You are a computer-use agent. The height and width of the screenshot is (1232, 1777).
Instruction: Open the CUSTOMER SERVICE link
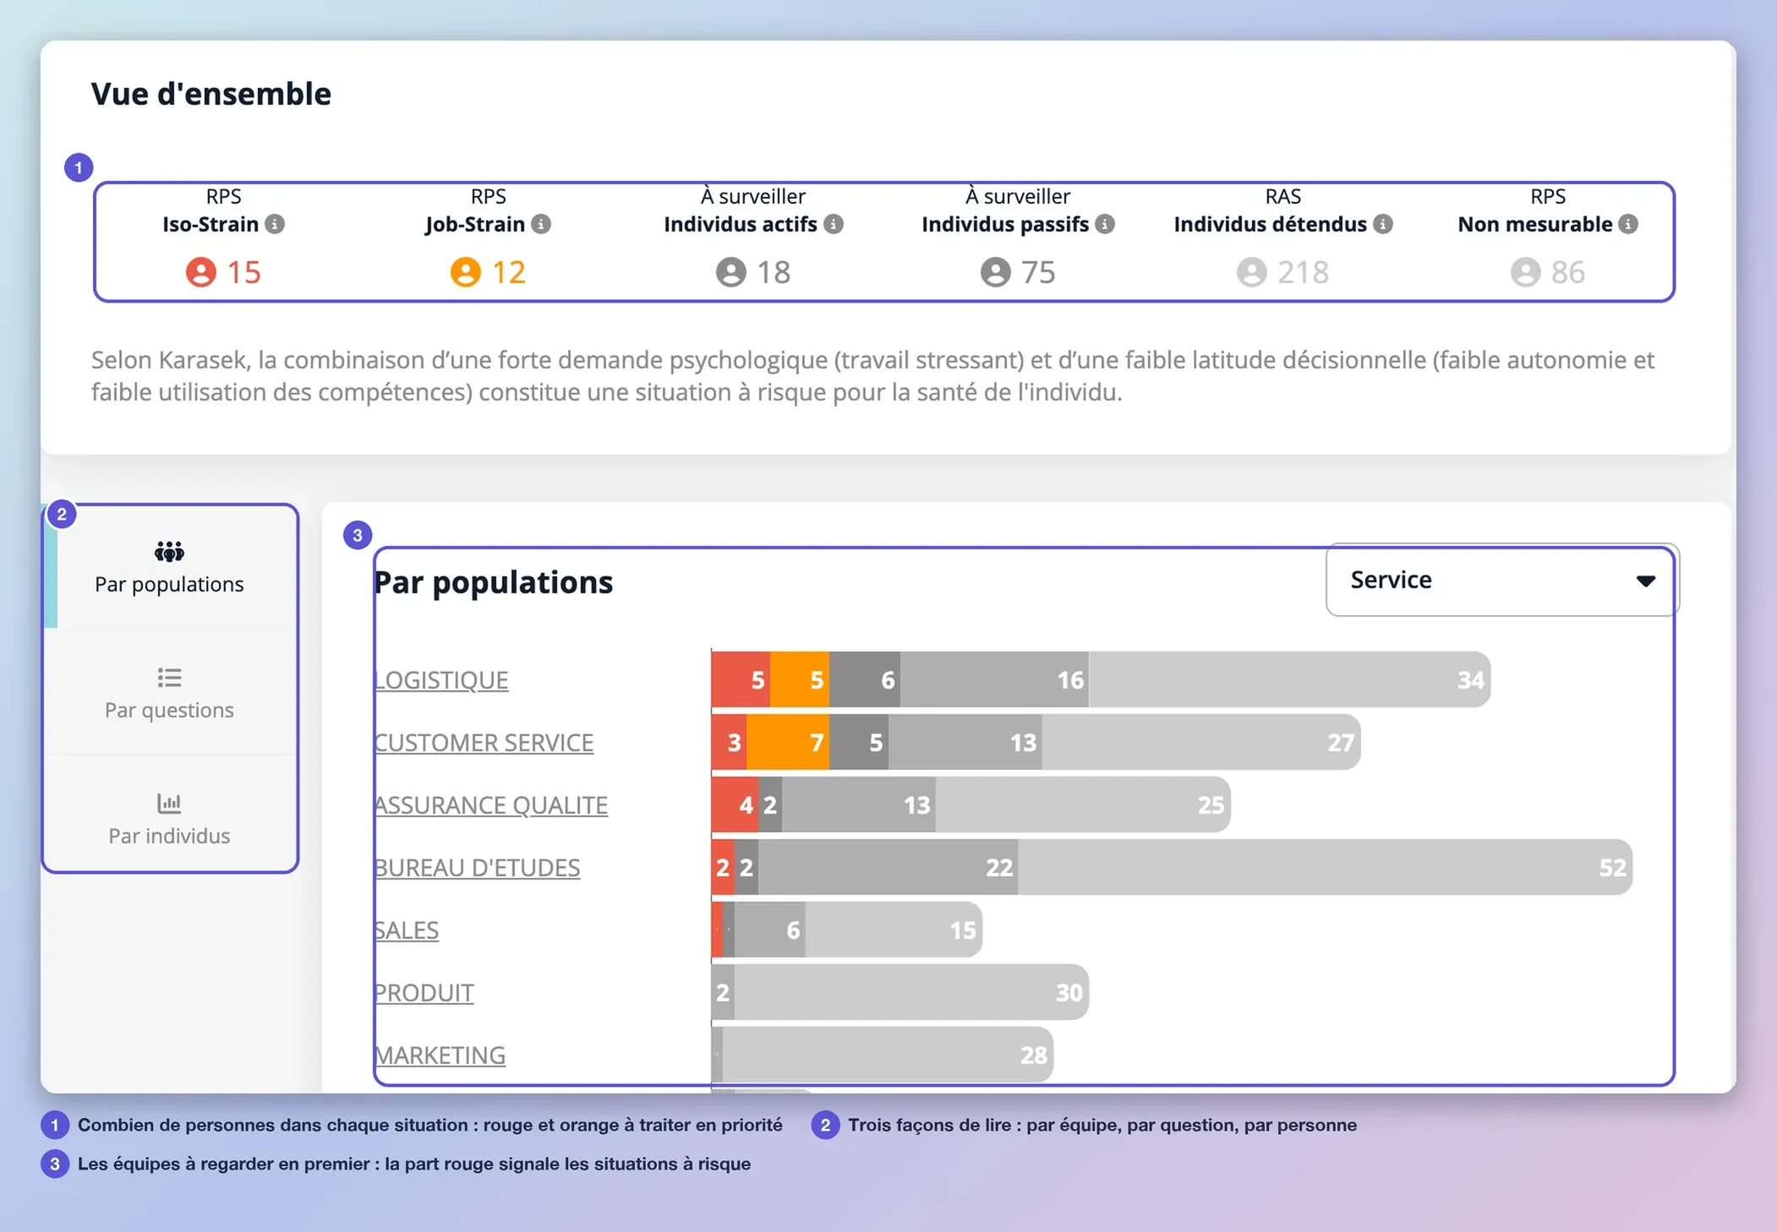484,743
